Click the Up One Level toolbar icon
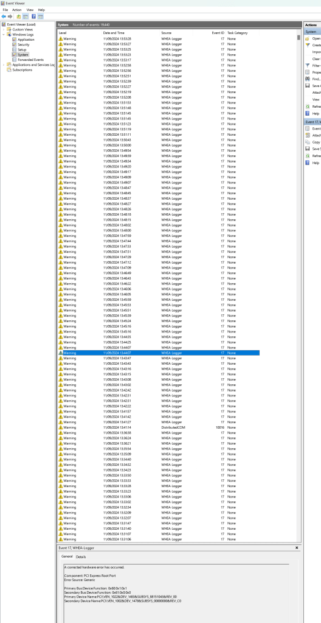 coord(19,16)
